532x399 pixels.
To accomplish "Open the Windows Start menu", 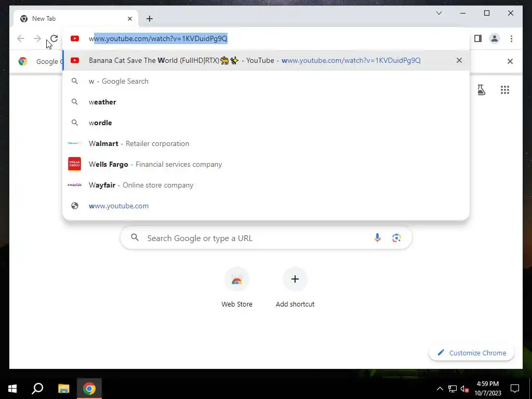I will point(12,389).
